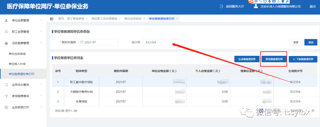Click the 业务经办查询 magnifier icon
This screenshot has width=320, height=127.
(6, 85)
